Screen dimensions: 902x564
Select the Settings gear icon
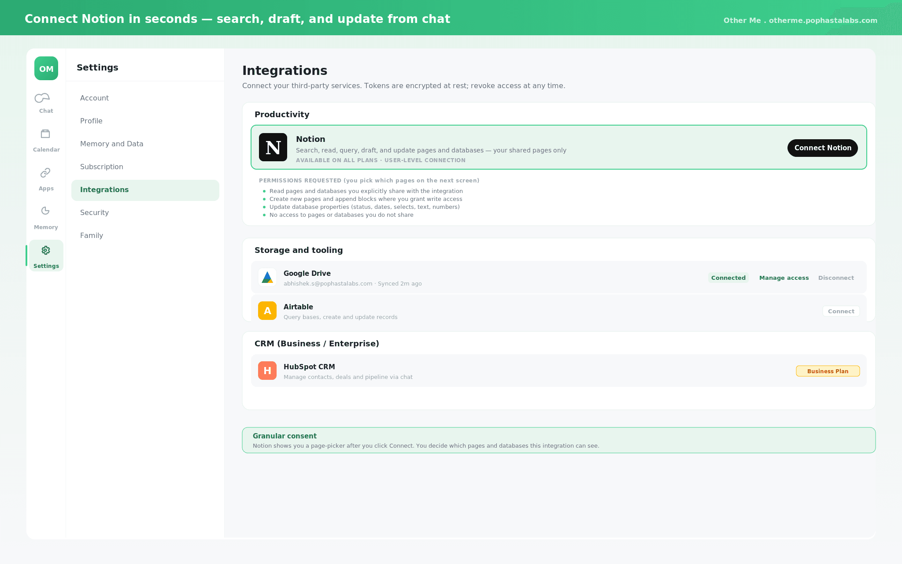click(46, 250)
